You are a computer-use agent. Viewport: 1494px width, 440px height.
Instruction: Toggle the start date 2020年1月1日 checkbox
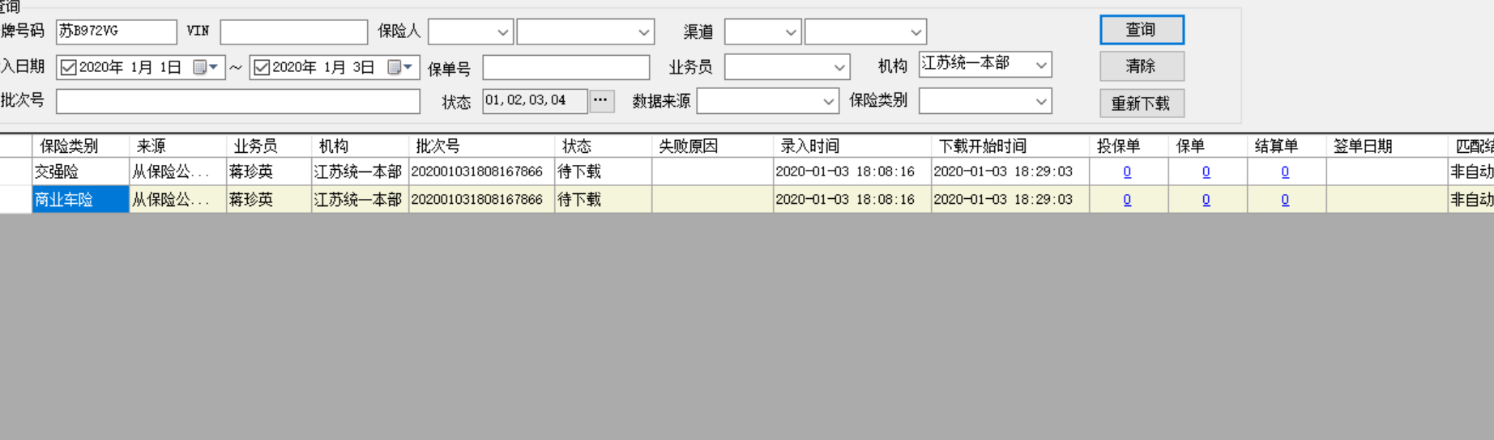pos(69,67)
